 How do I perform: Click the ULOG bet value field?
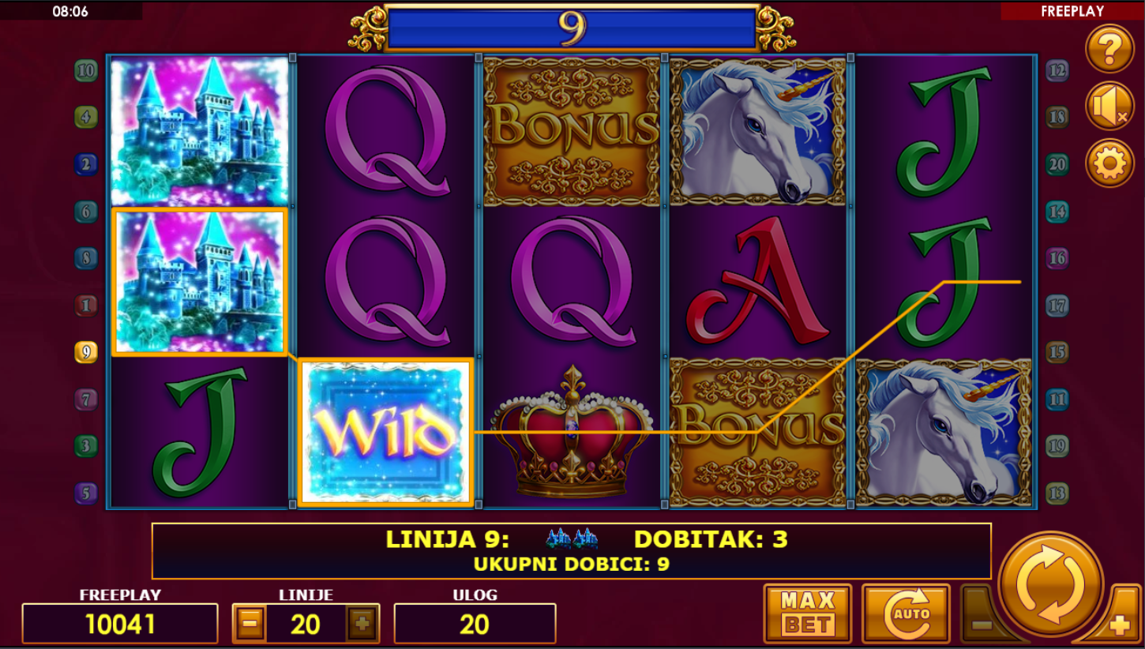(x=475, y=625)
